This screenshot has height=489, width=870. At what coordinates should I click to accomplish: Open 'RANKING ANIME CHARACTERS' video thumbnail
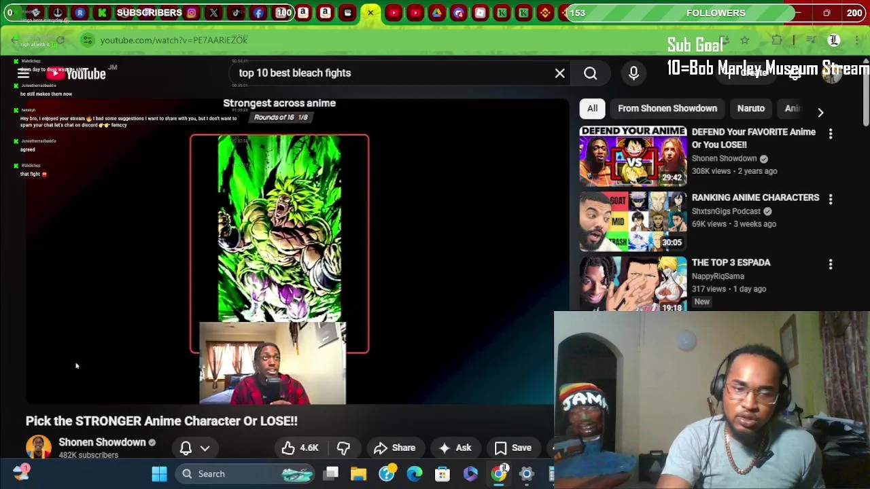[633, 221]
